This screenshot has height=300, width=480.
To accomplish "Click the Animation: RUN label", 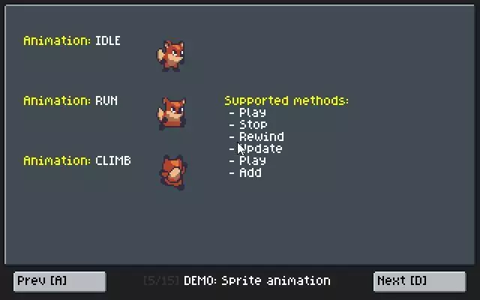I will tap(70, 100).
